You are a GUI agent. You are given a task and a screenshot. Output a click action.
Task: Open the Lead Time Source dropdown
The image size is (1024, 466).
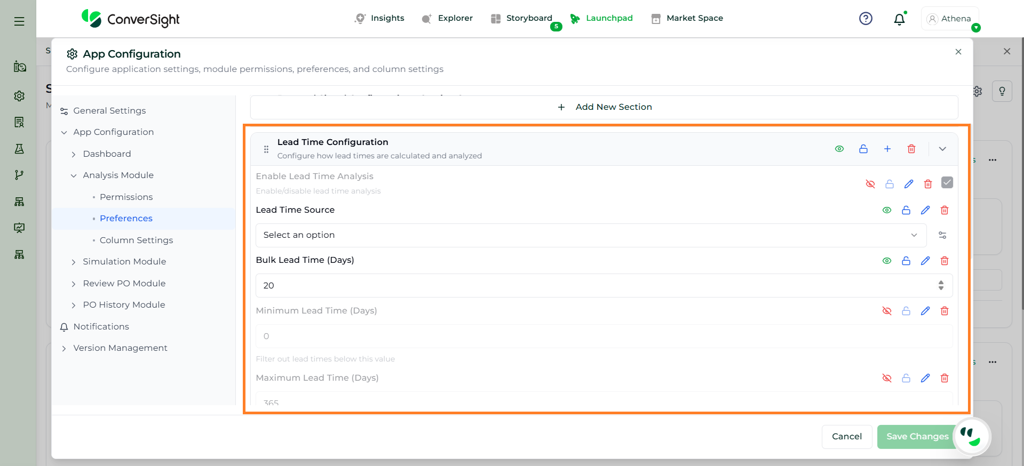point(591,235)
